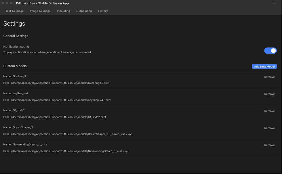Remove the GuoFeng3 model

click(269, 77)
